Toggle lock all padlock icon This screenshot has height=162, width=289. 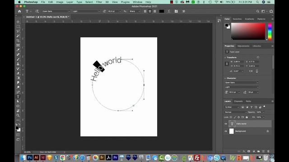point(247,117)
